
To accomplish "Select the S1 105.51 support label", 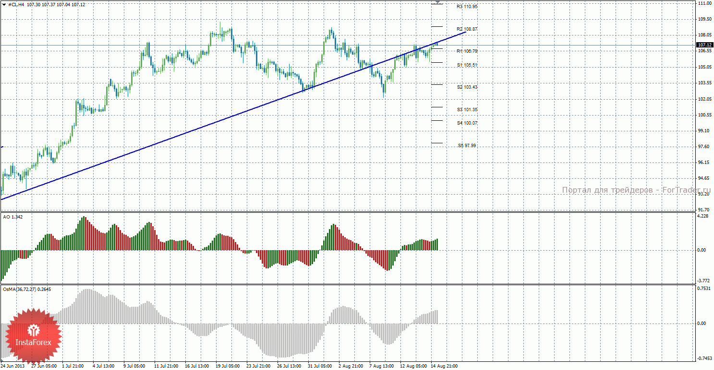I will 467,65.
